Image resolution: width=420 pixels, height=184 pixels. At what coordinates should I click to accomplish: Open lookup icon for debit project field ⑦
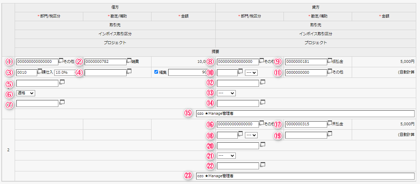tap(62, 102)
